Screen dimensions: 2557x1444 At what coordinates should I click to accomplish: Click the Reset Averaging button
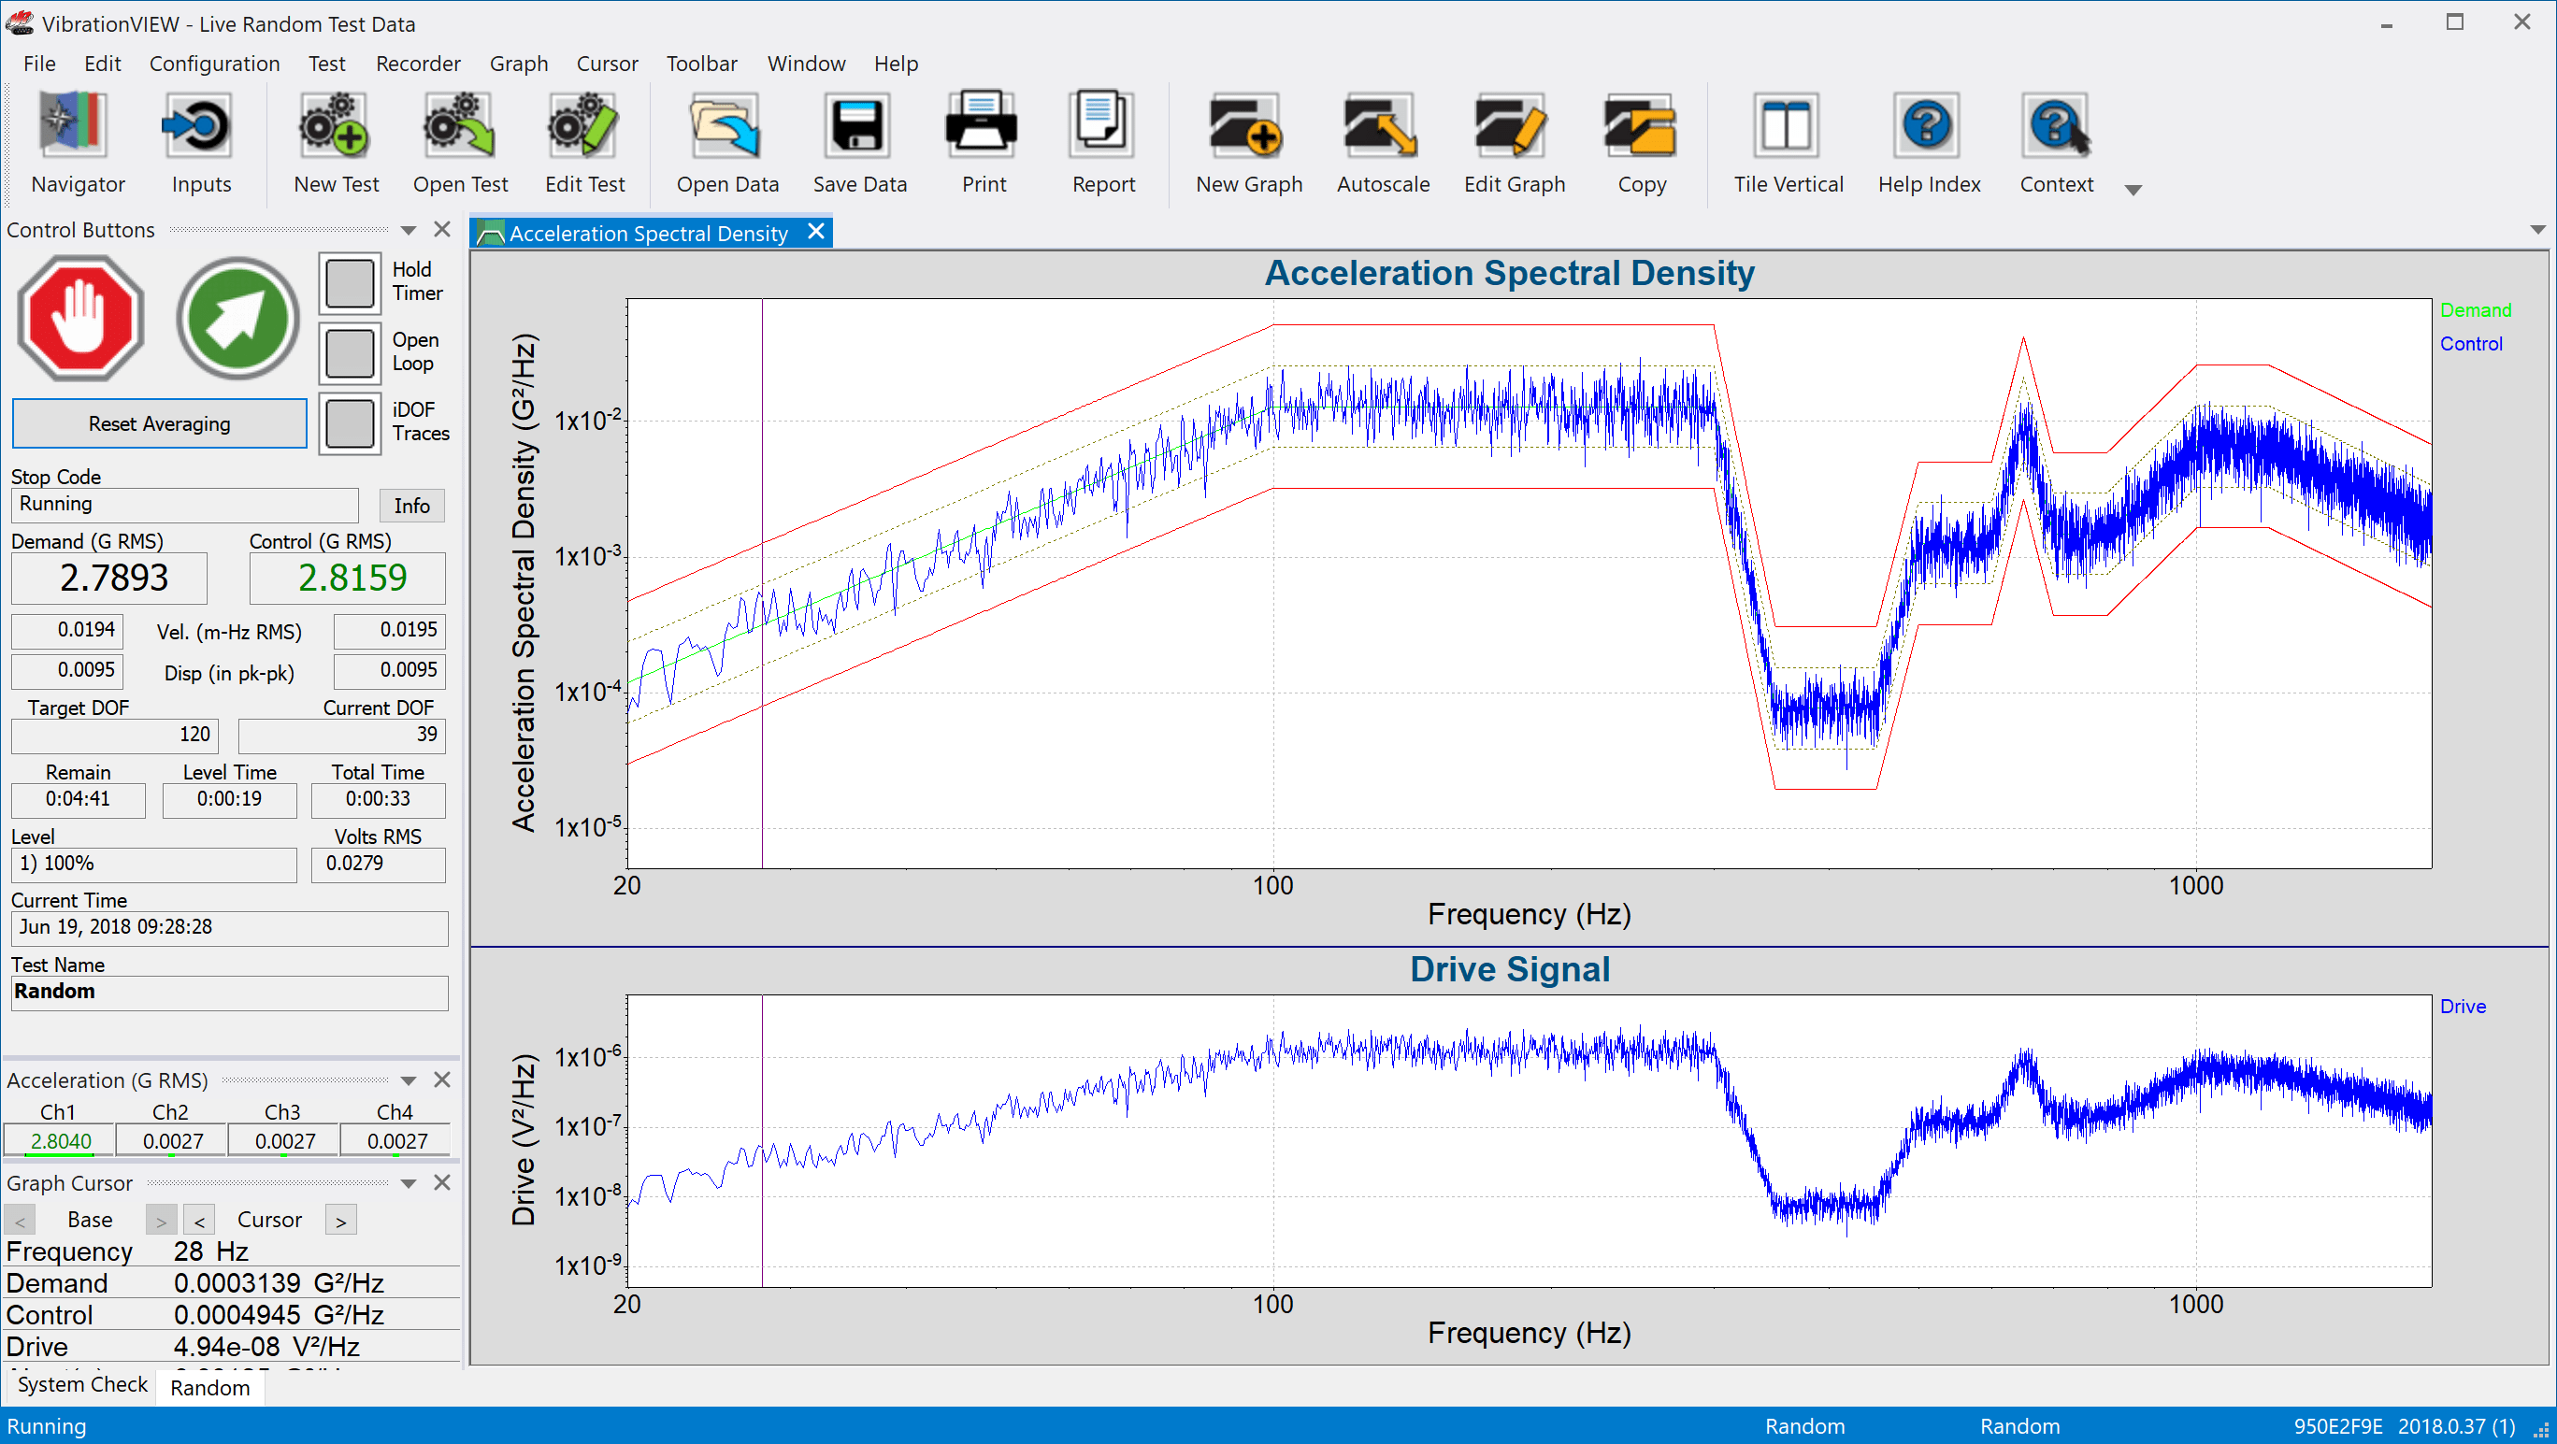pos(159,422)
